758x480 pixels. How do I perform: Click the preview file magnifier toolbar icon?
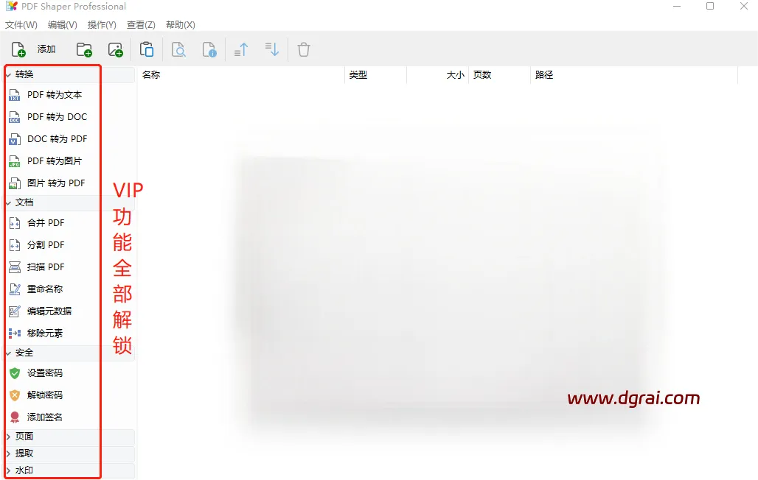(x=178, y=49)
